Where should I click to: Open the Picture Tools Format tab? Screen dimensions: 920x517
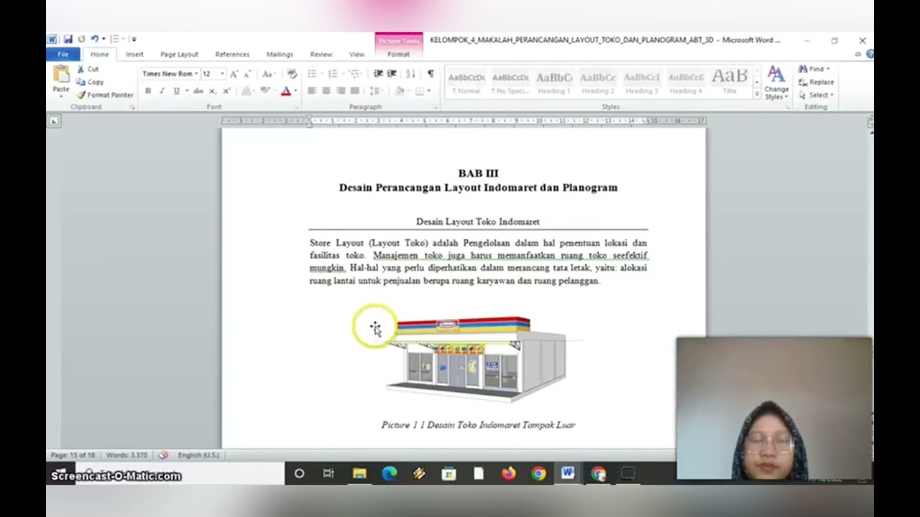point(398,55)
